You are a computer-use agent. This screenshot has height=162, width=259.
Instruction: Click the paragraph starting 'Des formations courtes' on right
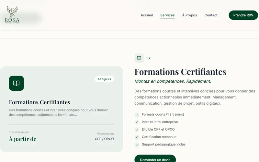pos(195,97)
